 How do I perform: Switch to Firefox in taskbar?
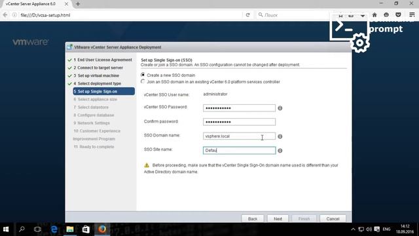(x=102, y=229)
